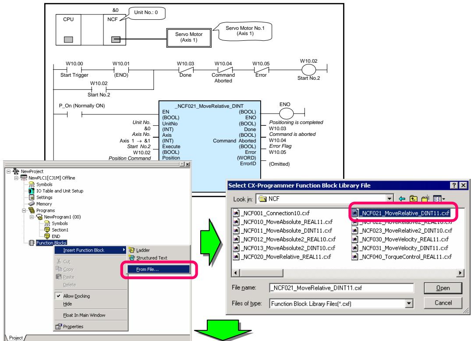The width and height of the screenshot is (471, 341).
Task: Choose Ladder from submenu
Action: [x=159, y=250]
